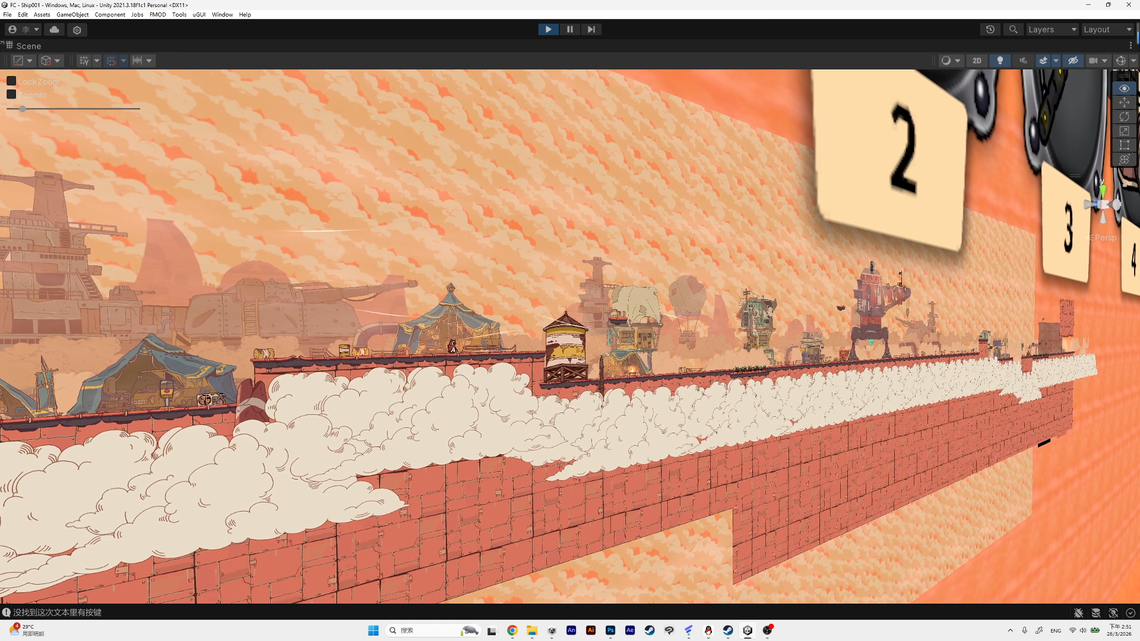Open the Undo History button
Viewport: 1140px width, 641px height.
pyautogui.click(x=990, y=30)
